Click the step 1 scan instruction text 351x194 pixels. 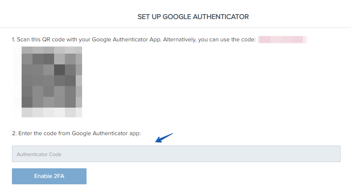pyautogui.click(x=134, y=39)
